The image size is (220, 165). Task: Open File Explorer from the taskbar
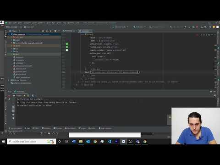tap(81, 142)
